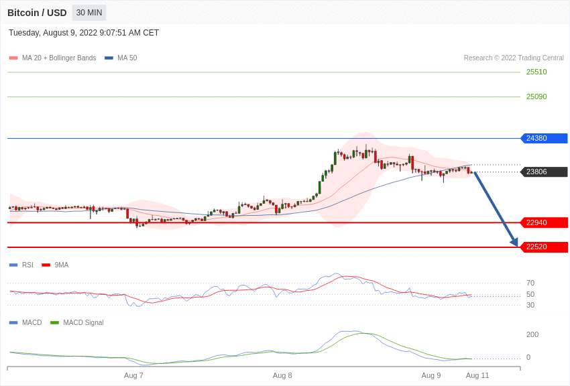Click the RSI legend swatch
The height and width of the screenshot is (386, 570).
coord(13,265)
